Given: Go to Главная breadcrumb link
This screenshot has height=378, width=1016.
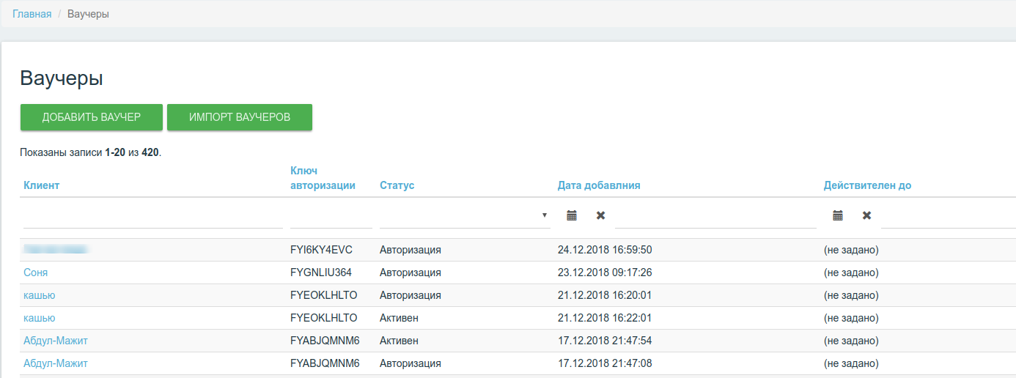Looking at the screenshot, I should pos(32,14).
